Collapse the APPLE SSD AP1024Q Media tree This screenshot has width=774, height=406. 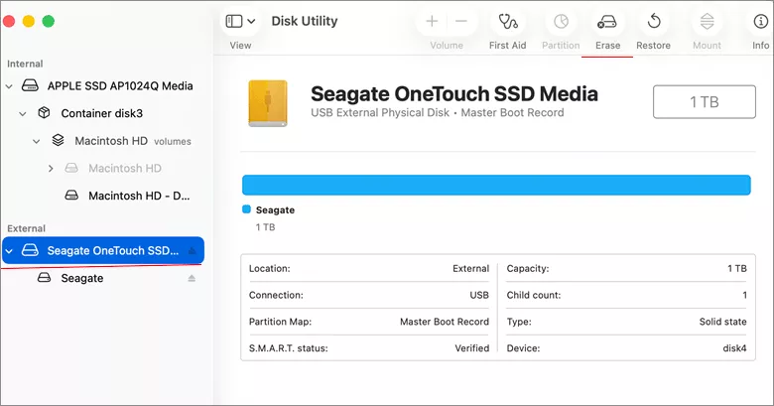[9, 86]
